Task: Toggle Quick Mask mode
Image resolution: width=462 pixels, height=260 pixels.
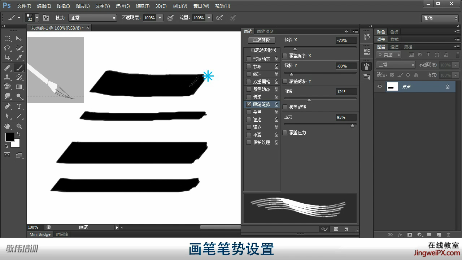Action: pos(7,155)
